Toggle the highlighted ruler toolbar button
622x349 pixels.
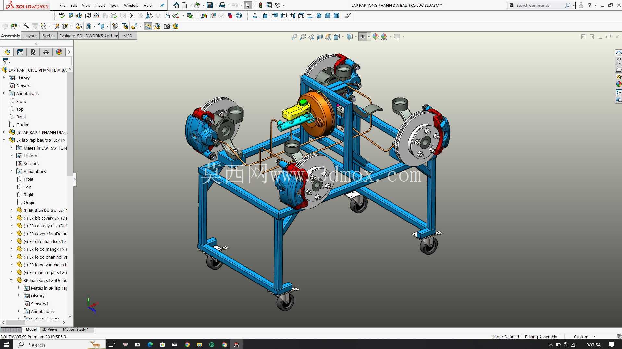[148, 26]
